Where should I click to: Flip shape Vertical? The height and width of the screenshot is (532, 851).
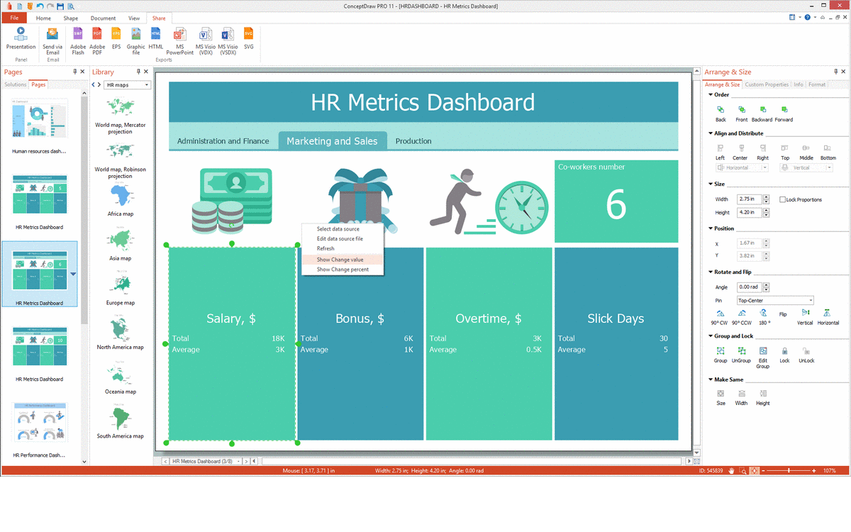[x=805, y=316]
